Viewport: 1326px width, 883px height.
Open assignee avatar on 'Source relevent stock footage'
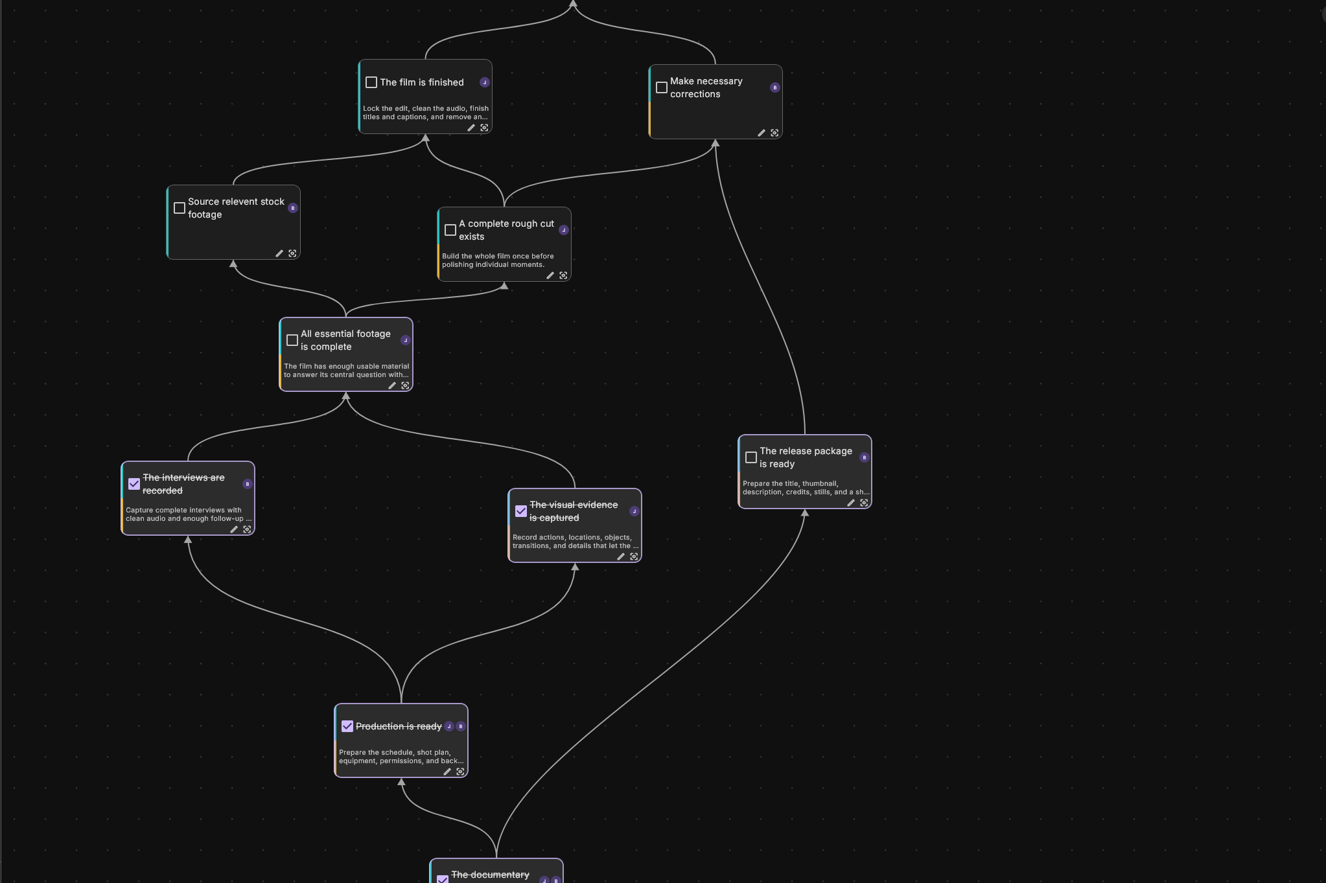292,208
